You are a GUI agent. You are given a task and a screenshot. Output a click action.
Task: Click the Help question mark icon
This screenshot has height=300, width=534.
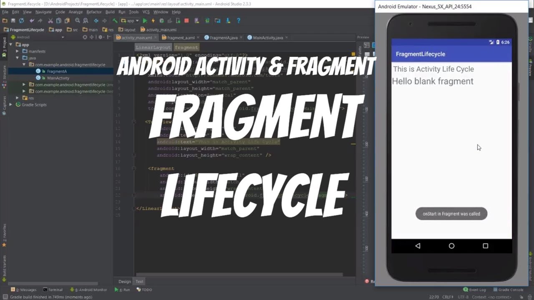coord(239,20)
